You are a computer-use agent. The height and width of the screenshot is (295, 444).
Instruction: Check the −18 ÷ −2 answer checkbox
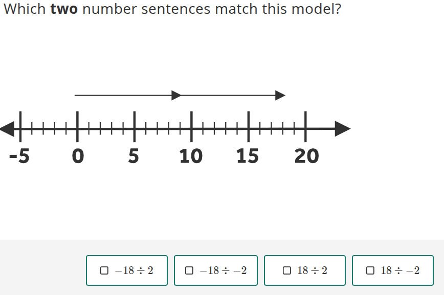coord(189,270)
